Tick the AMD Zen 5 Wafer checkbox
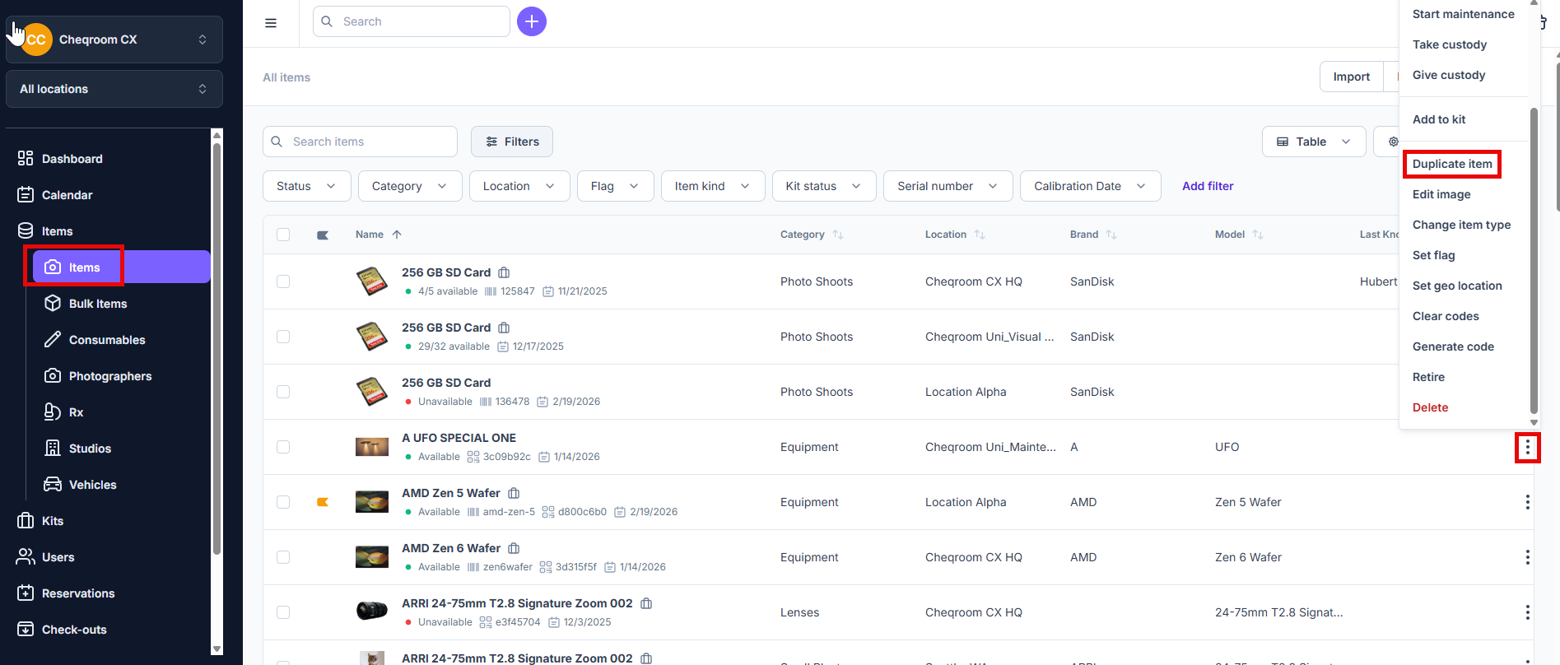 [283, 502]
